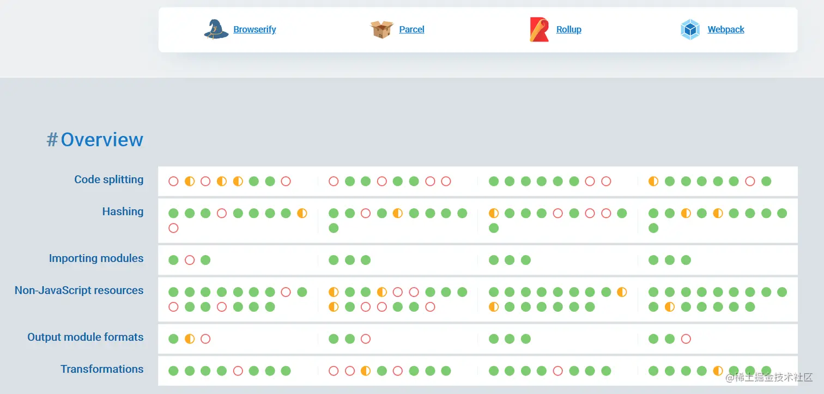
Task: Click the orange half dot in Parcel Hashing
Action: 398,213
